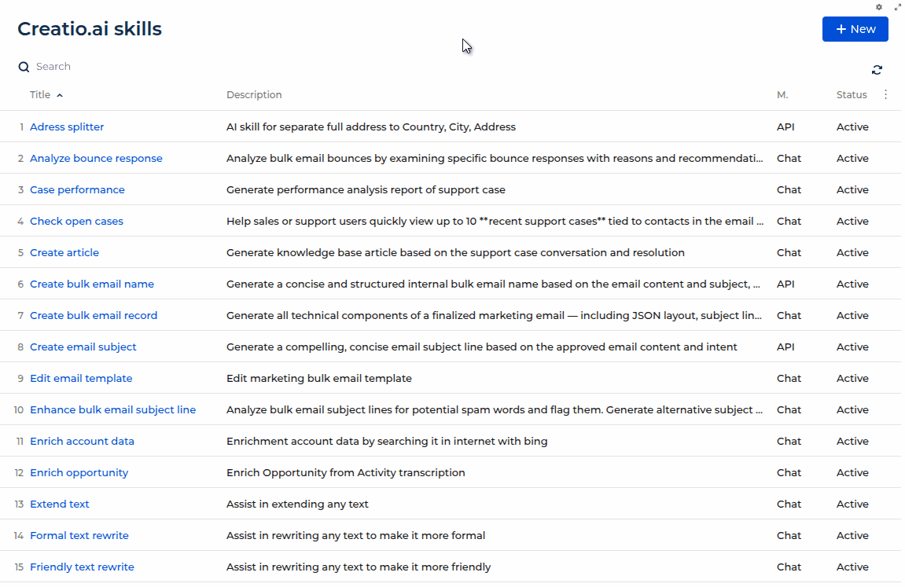This screenshot has height=587, width=905.
Task: Open Create bulk email record skill
Action: (x=94, y=315)
